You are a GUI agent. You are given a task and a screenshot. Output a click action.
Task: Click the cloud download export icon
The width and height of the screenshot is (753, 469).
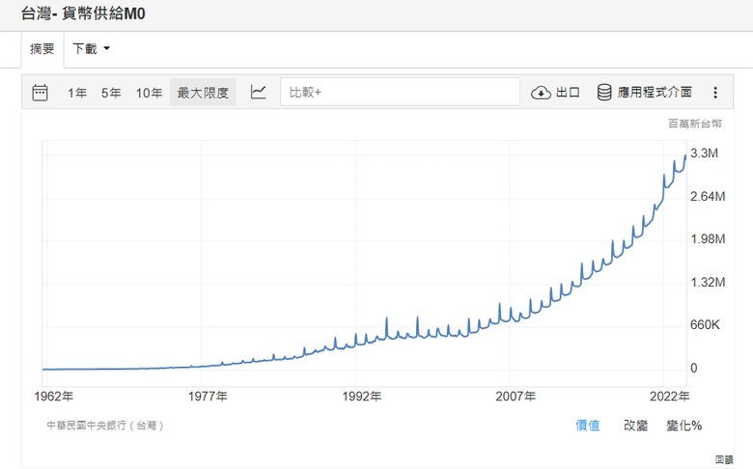click(541, 93)
